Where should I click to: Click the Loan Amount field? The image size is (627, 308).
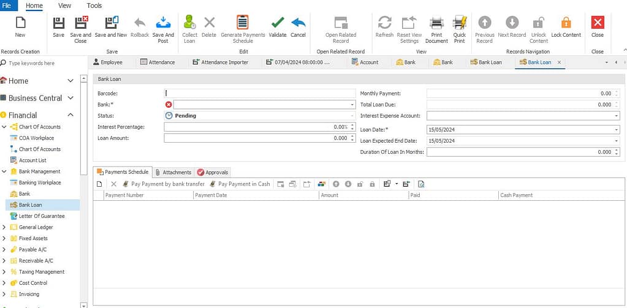point(260,138)
